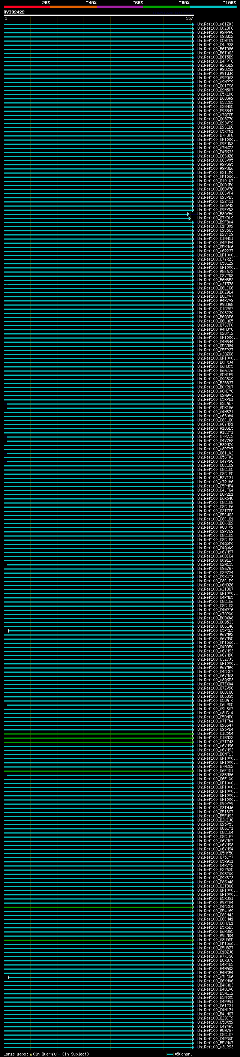Select hit label UniRef100_B6K648
This screenshot has height=1057, width=240.
tap(215, 498)
